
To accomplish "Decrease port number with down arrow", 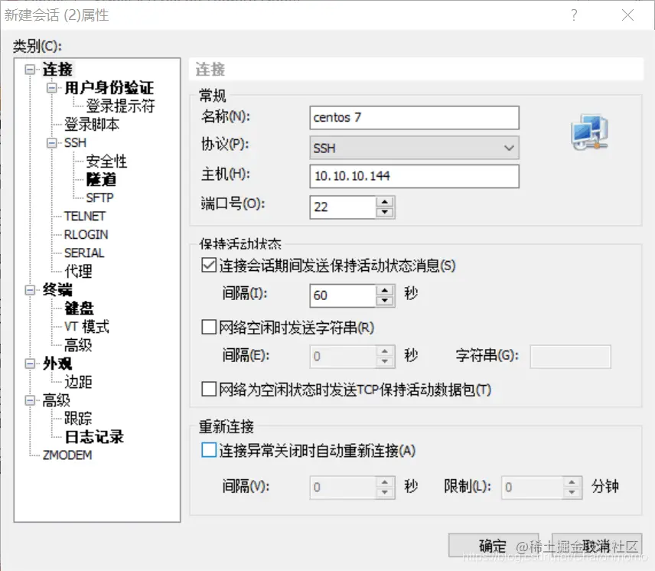I will tap(385, 212).
